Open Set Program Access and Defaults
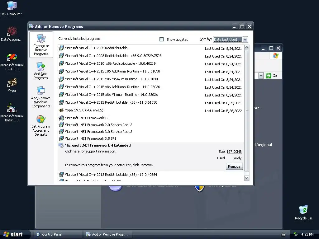Screen dimensions: 319x239 pos(41,125)
